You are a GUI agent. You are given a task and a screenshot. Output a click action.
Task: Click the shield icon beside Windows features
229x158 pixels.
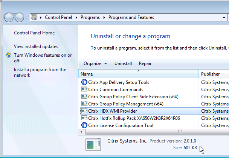tap(8, 55)
